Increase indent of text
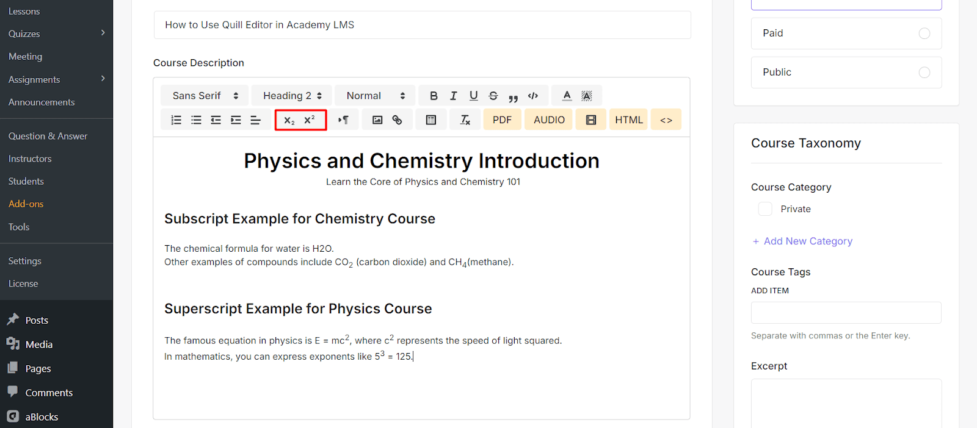 tap(236, 120)
